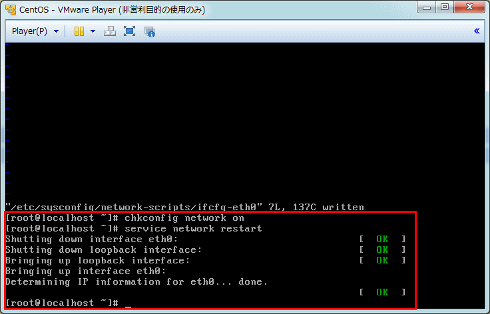This screenshot has height=314, width=490.
Task: Click the 'service network restart' command line
Action: pyautogui.click(x=193, y=229)
